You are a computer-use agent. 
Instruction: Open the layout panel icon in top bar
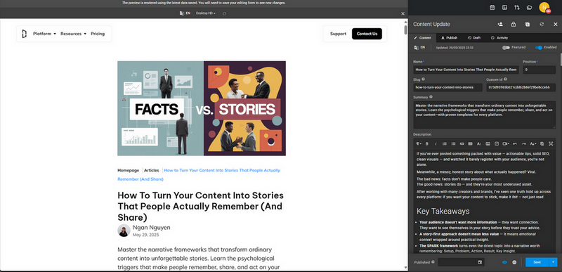pyautogui.click(x=504, y=7)
